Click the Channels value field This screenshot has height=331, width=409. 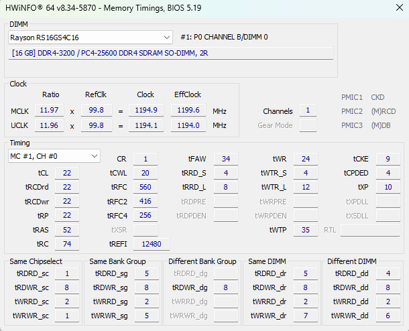308,111
